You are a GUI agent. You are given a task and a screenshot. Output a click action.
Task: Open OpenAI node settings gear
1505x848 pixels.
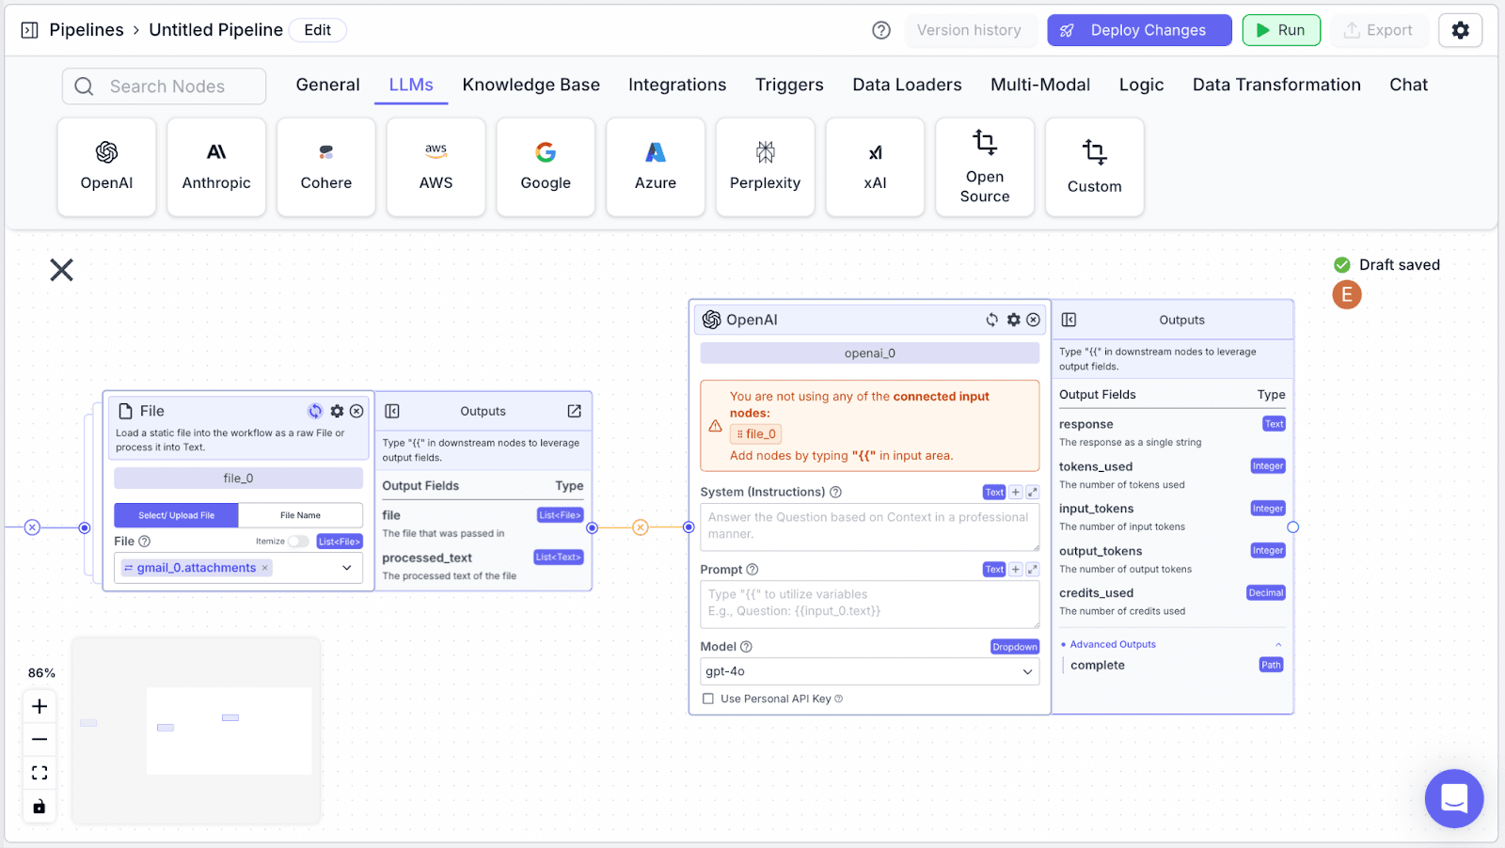coord(1013,320)
